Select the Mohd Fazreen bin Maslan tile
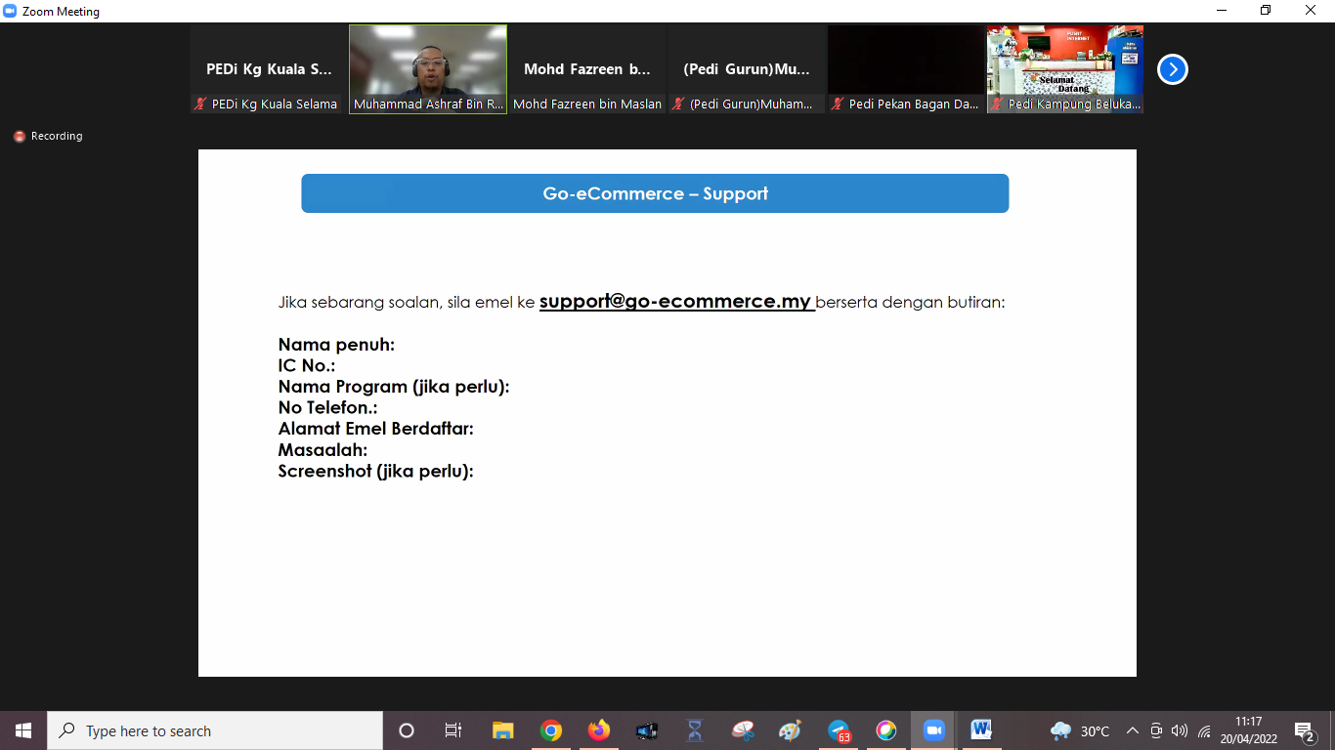The image size is (1335, 750). pos(587,69)
